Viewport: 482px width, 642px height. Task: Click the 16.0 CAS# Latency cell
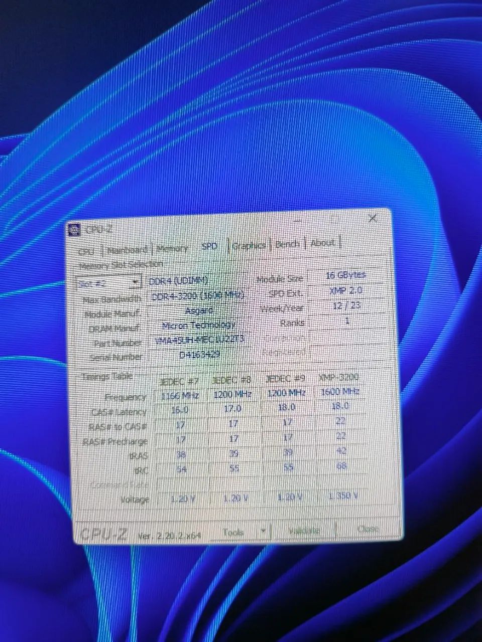pyautogui.click(x=180, y=410)
